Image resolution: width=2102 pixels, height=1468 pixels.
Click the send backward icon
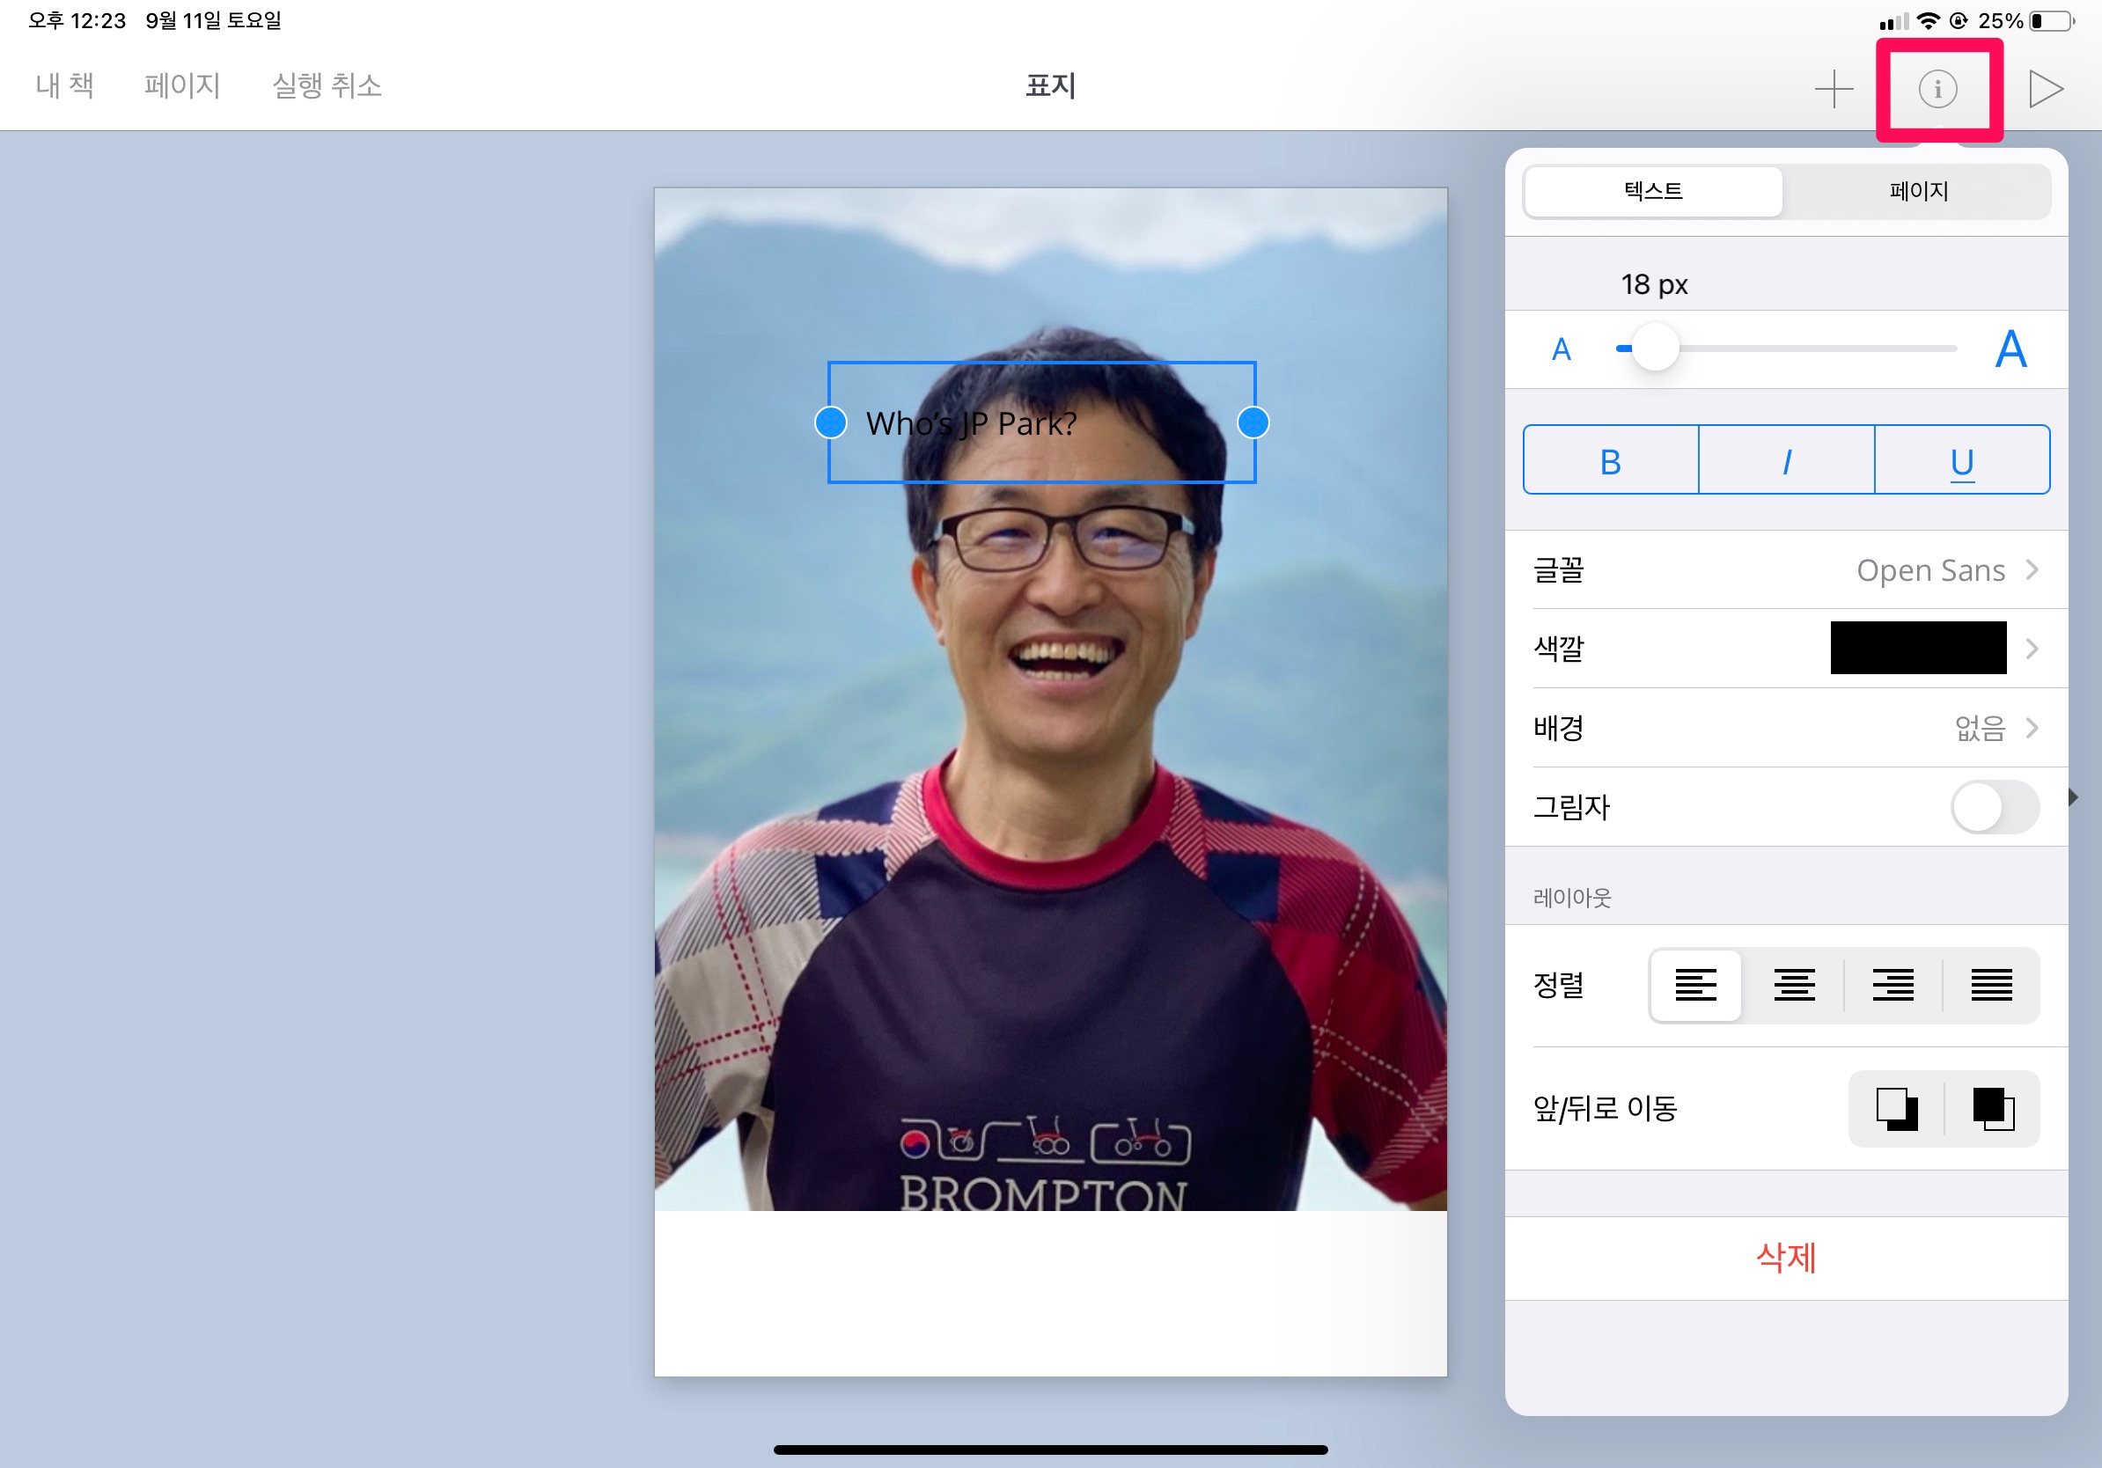point(1896,1108)
